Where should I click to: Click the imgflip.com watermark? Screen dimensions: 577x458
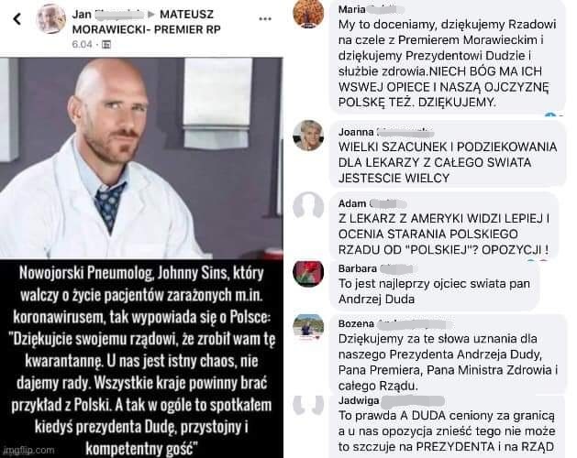[28, 450]
